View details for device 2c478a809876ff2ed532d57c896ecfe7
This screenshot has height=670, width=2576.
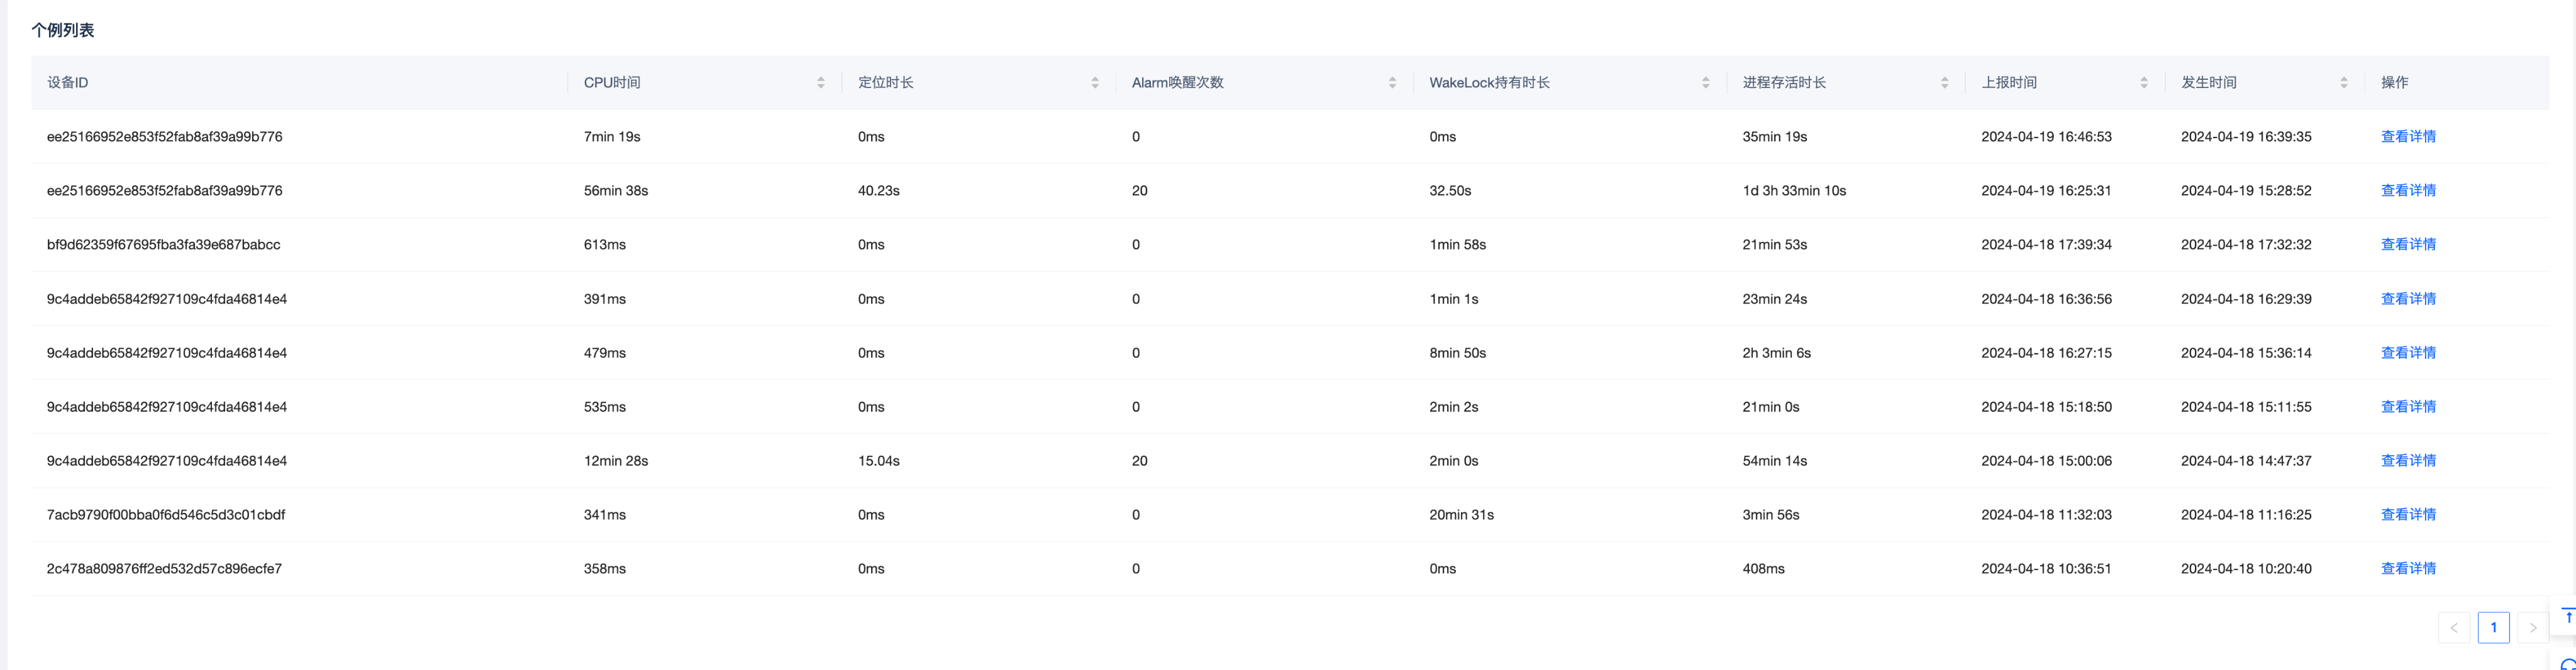tap(2407, 569)
